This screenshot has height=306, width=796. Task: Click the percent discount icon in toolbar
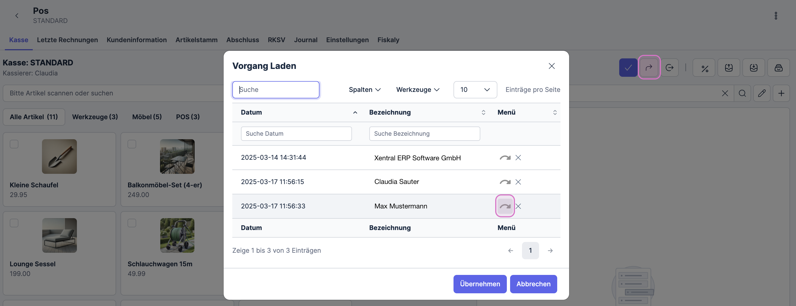coord(704,68)
